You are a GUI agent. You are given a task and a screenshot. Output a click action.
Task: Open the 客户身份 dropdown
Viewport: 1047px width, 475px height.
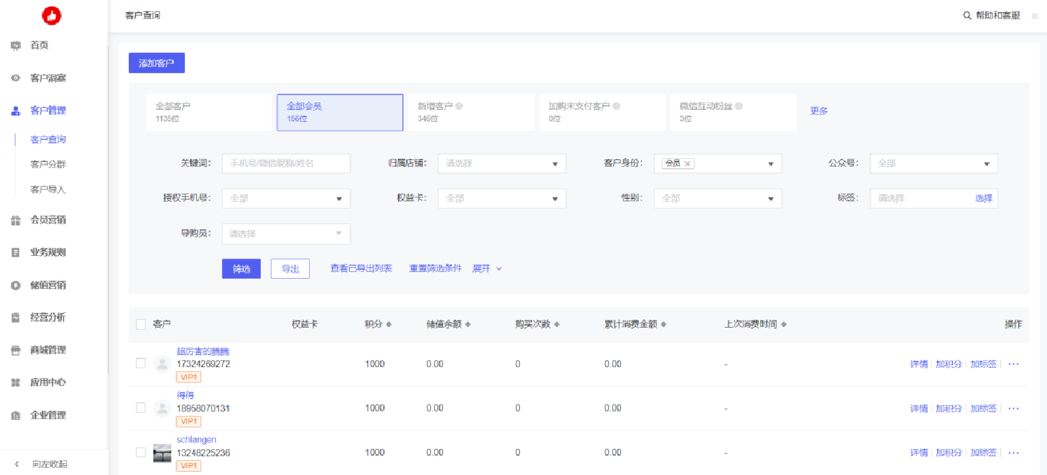click(718, 163)
